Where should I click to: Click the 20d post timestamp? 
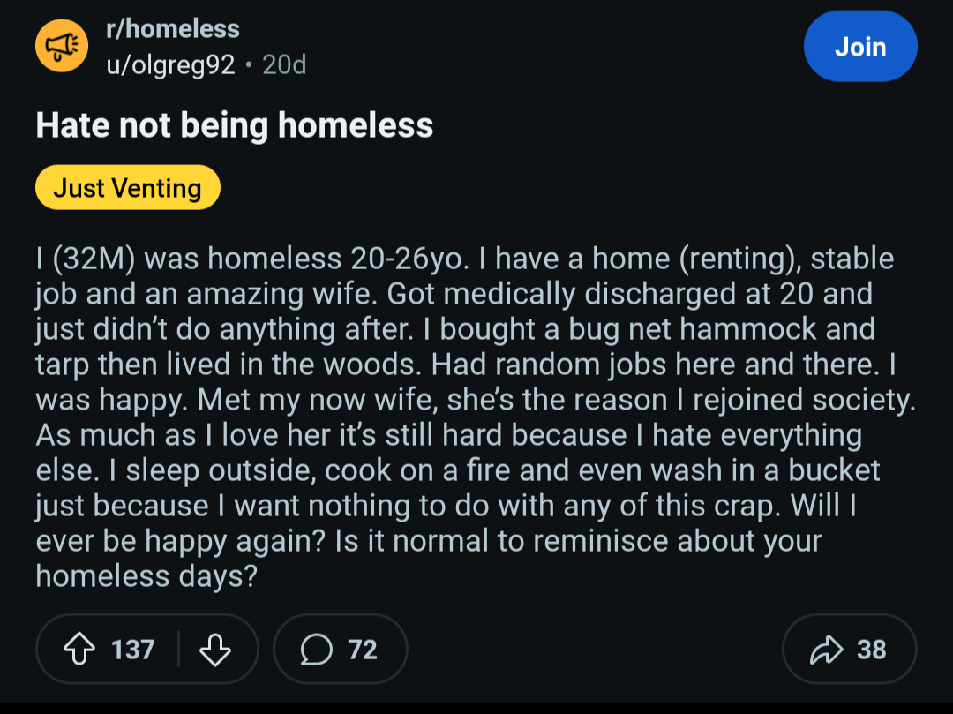point(284,64)
